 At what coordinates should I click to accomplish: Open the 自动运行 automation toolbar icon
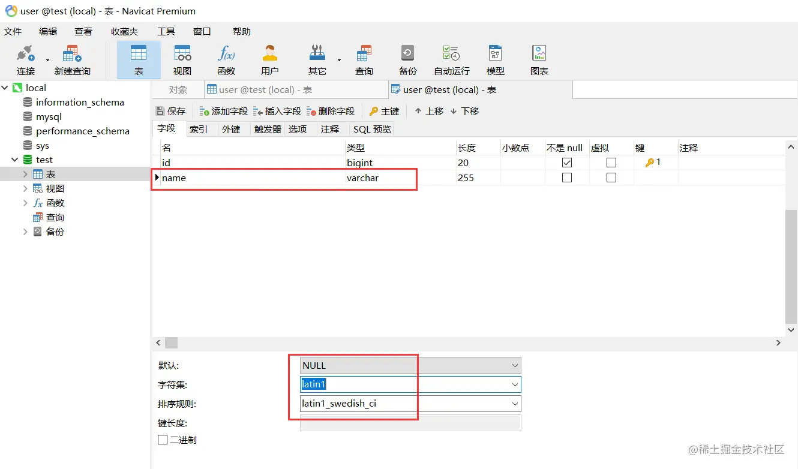click(x=452, y=60)
